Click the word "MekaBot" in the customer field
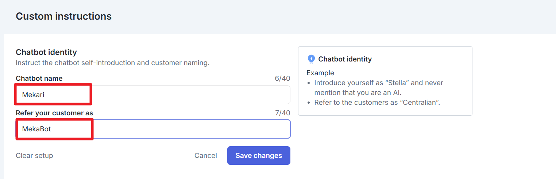556x179 pixels. 36,129
